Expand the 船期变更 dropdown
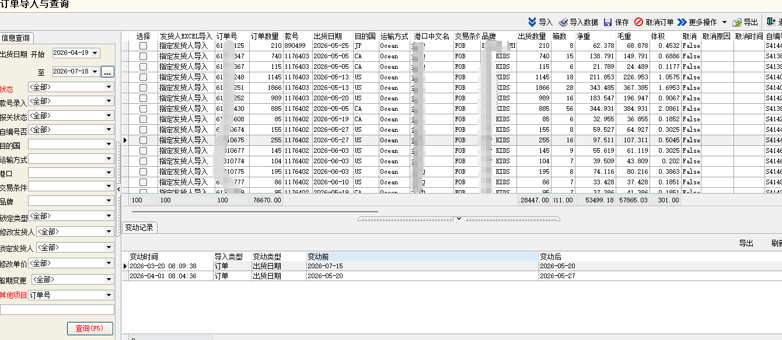Image resolution: width=782 pixels, height=340 pixels. tap(109, 280)
